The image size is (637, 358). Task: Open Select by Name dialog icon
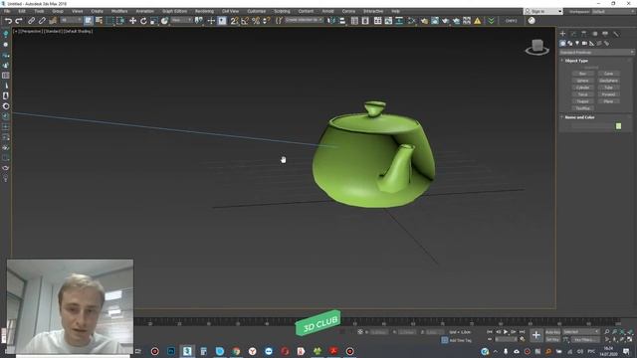(99, 21)
